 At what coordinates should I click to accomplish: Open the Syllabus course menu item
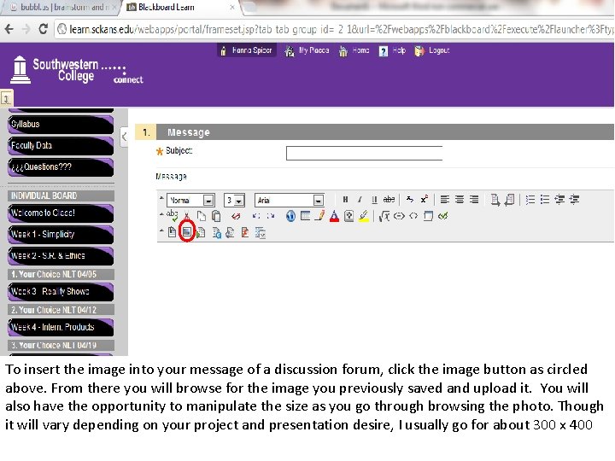click(61, 125)
